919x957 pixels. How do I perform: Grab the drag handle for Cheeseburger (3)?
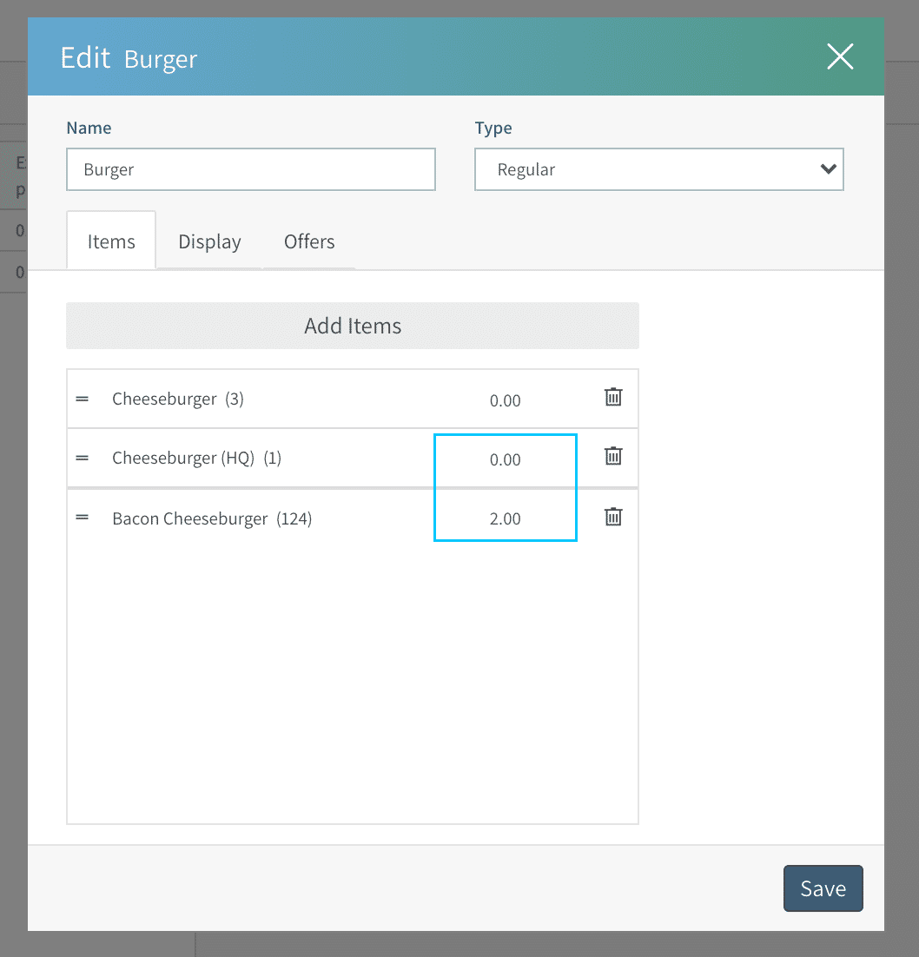[x=83, y=399]
